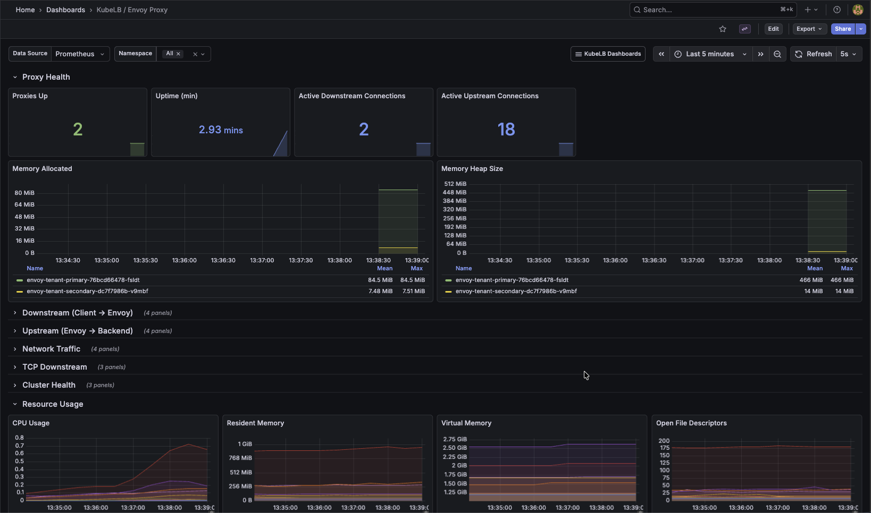Go to Home via the breadcrumb

click(25, 10)
